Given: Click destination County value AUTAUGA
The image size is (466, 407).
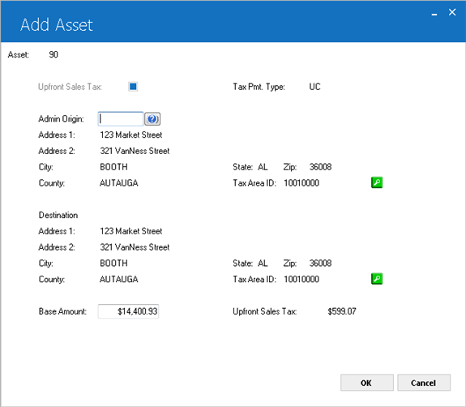Looking at the screenshot, I should [x=119, y=279].
